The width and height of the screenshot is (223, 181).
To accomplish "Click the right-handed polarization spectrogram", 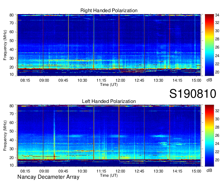I will [109, 45].
